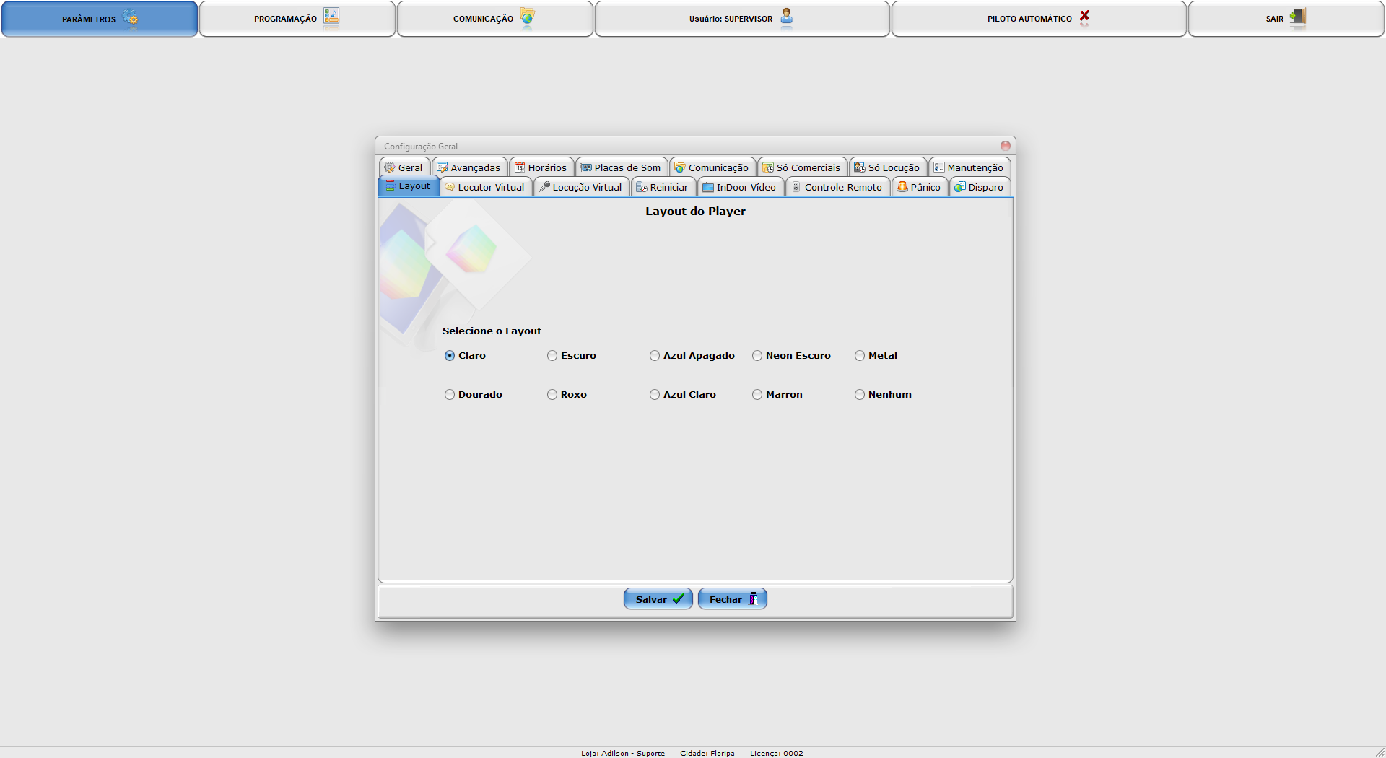This screenshot has width=1386, height=758.
Task: Open the Geral tab
Action: coord(404,167)
